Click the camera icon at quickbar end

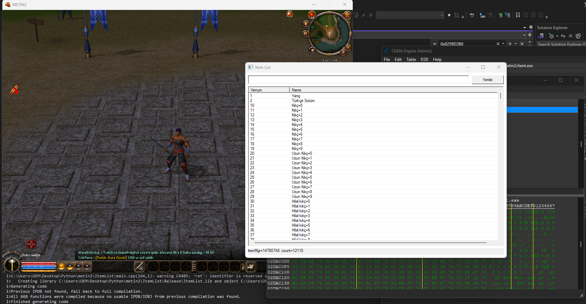[x=251, y=266]
